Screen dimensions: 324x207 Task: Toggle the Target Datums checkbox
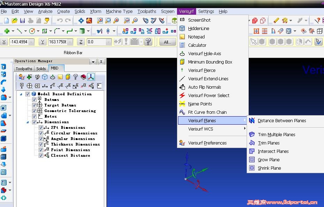tap(34, 105)
